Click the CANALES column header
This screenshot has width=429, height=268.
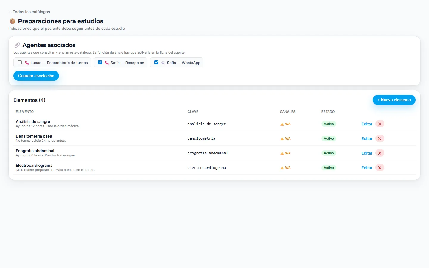pos(287,112)
